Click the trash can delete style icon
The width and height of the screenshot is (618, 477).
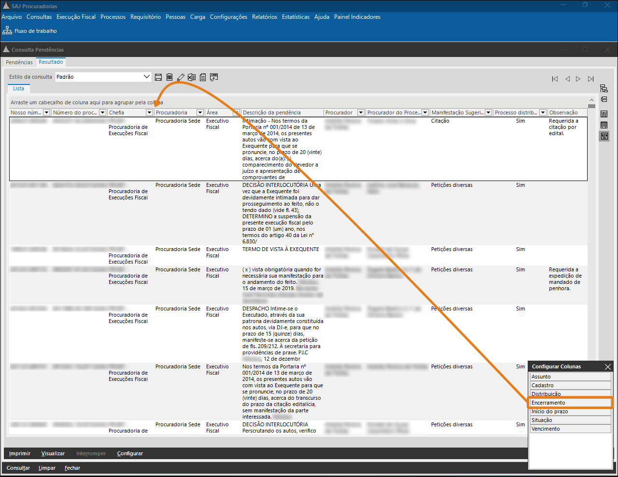tap(169, 77)
